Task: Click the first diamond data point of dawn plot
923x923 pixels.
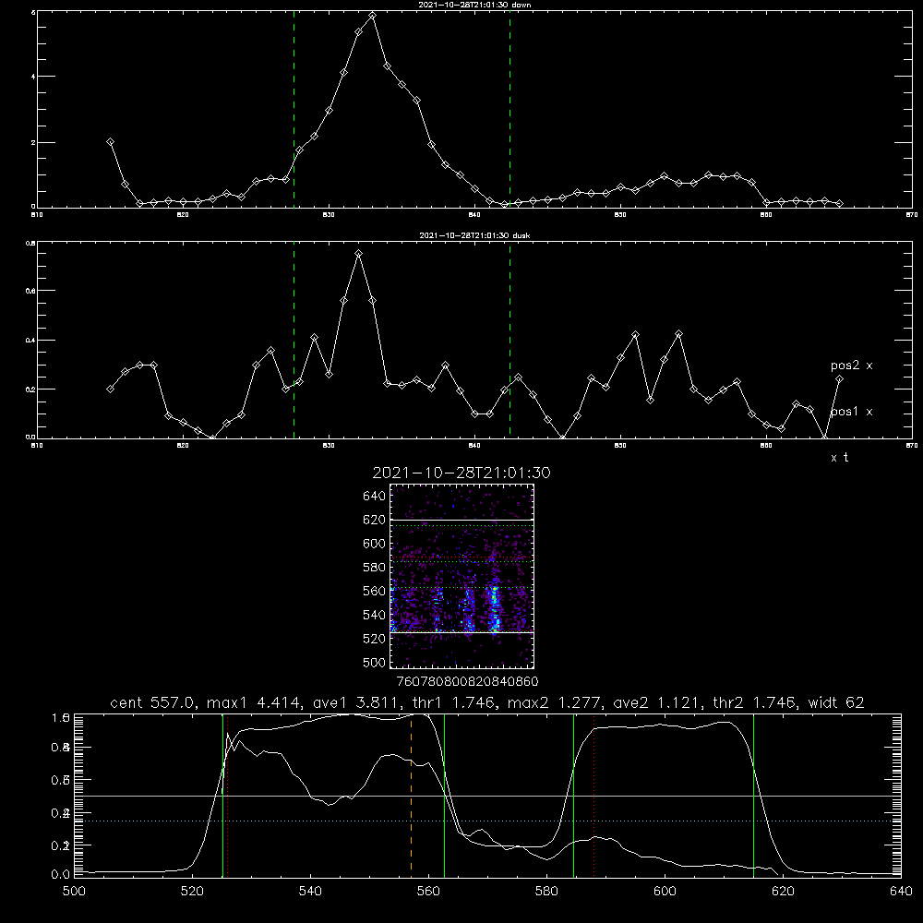Action: 110,142
